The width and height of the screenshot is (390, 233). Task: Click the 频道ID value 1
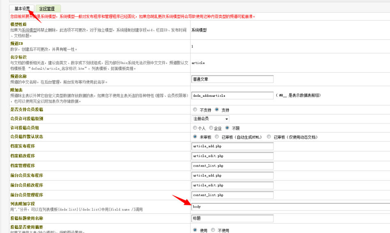[192, 46]
